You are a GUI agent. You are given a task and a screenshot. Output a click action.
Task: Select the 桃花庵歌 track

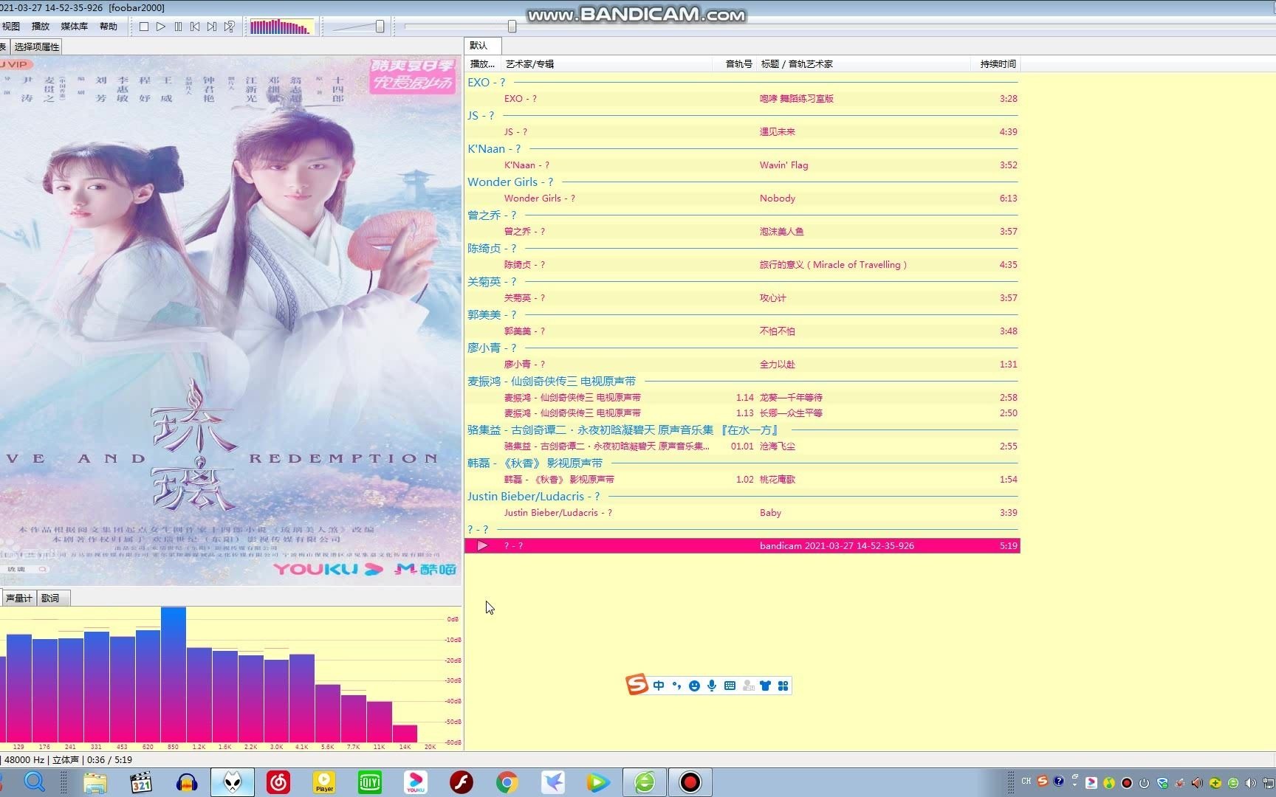[742, 480]
